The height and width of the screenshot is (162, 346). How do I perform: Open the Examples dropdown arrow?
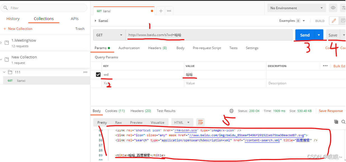[x=304, y=21]
